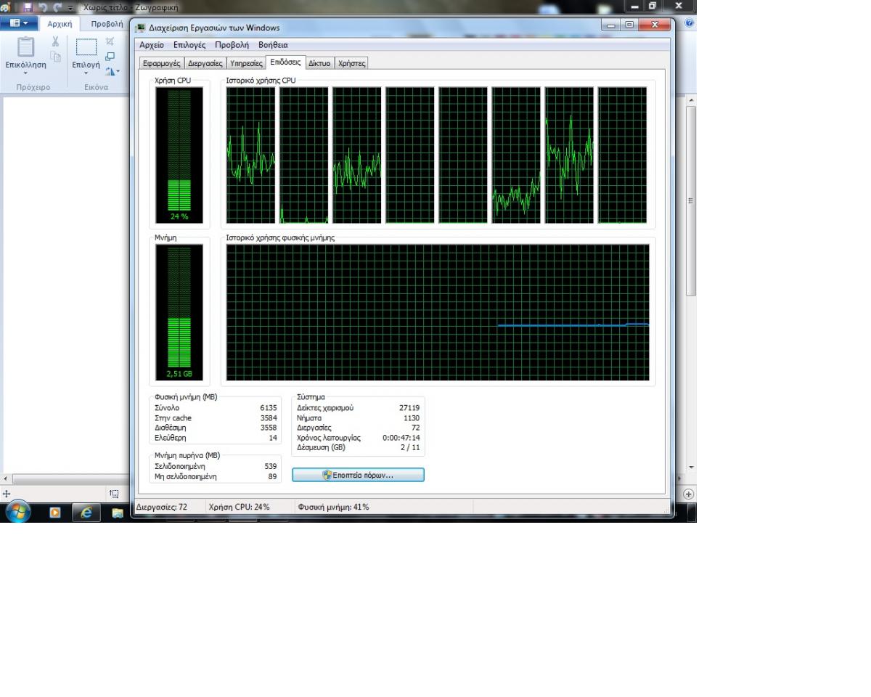Switch to the Υπηρεσίες tab
Viewport: 871px width, 697px height.
(246, 63)
